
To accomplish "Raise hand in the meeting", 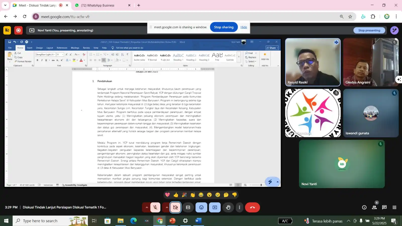I will (x=228, y=207).
